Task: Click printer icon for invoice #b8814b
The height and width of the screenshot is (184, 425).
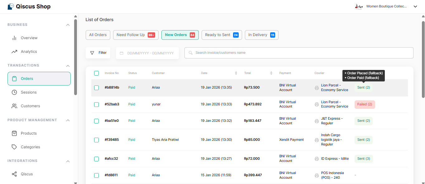Action: 317,88
